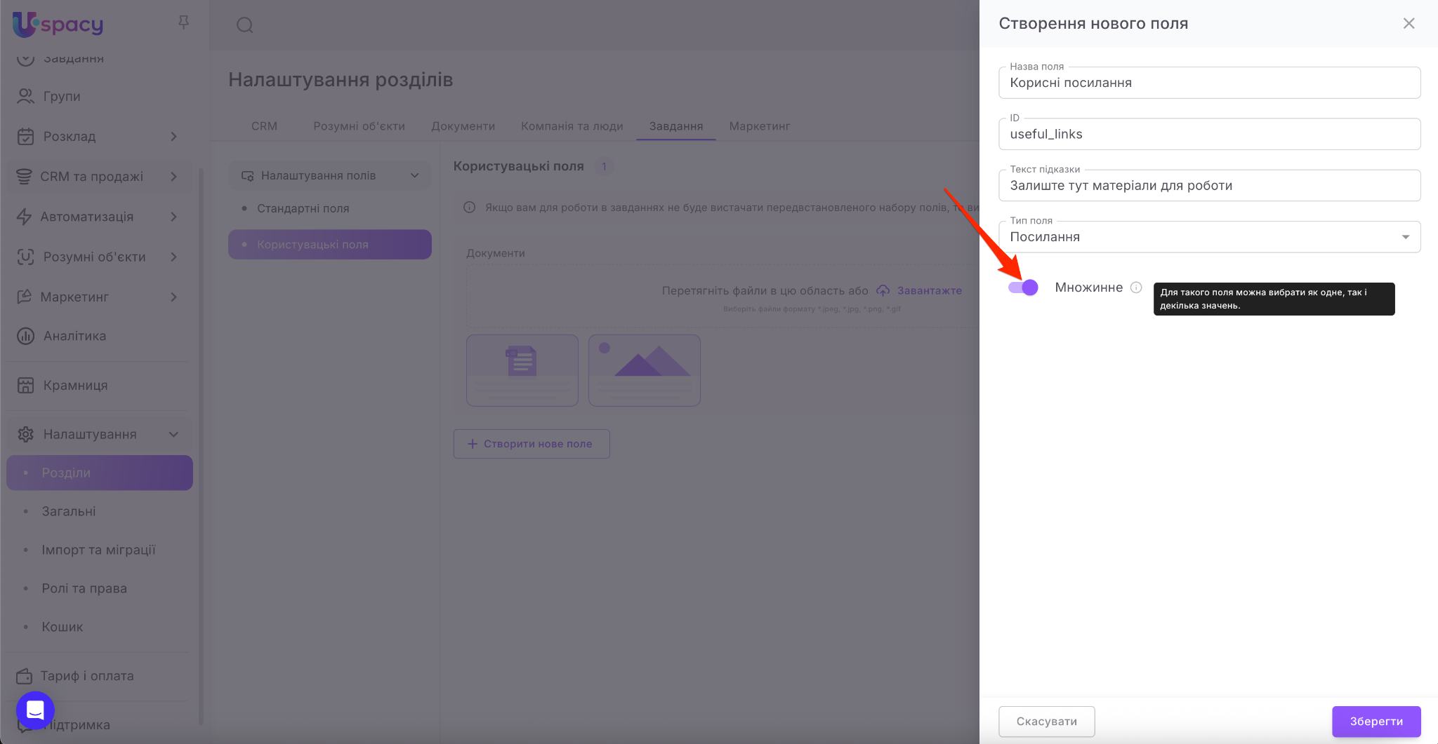Click the Групи people icon
Viewport: 1438px width, 744px height.
coord(25,96)
